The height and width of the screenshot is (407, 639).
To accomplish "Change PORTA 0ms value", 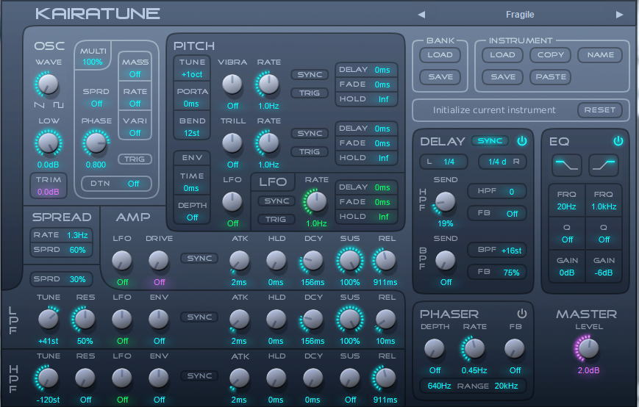I will click(192, 104).
